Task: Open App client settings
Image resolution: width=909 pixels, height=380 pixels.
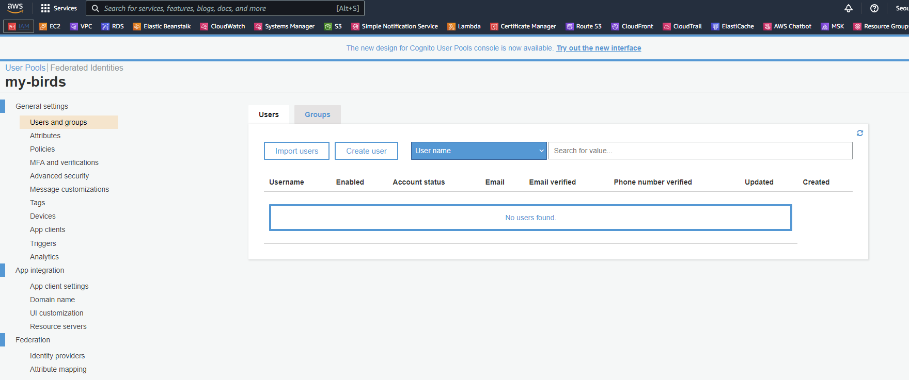Action: [x=59, y=286]
